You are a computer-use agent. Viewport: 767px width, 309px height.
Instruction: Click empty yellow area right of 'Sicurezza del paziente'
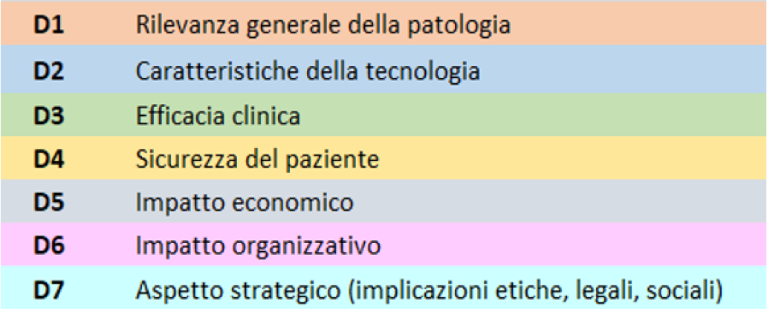click(x=557, y=159)
